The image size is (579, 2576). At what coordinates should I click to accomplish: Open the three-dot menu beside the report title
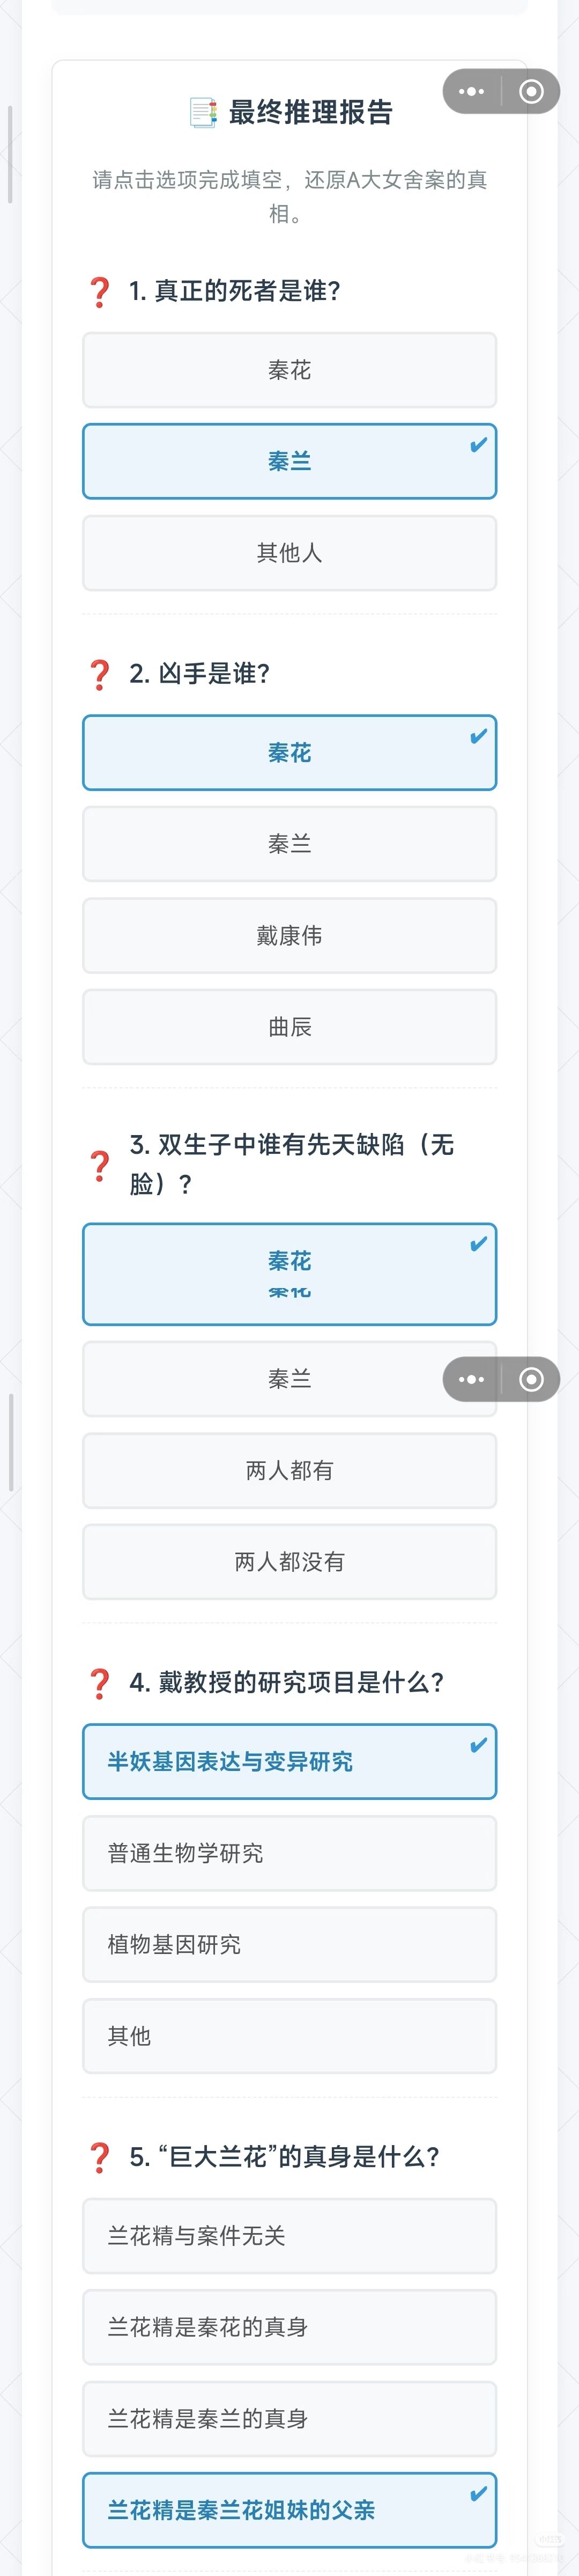471,92
